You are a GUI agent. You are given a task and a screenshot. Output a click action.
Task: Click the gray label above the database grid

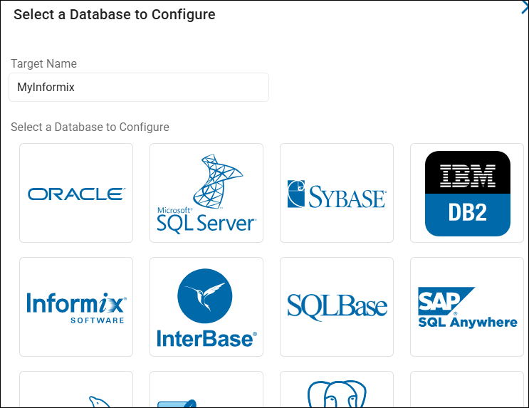click(x=90, y=127)
